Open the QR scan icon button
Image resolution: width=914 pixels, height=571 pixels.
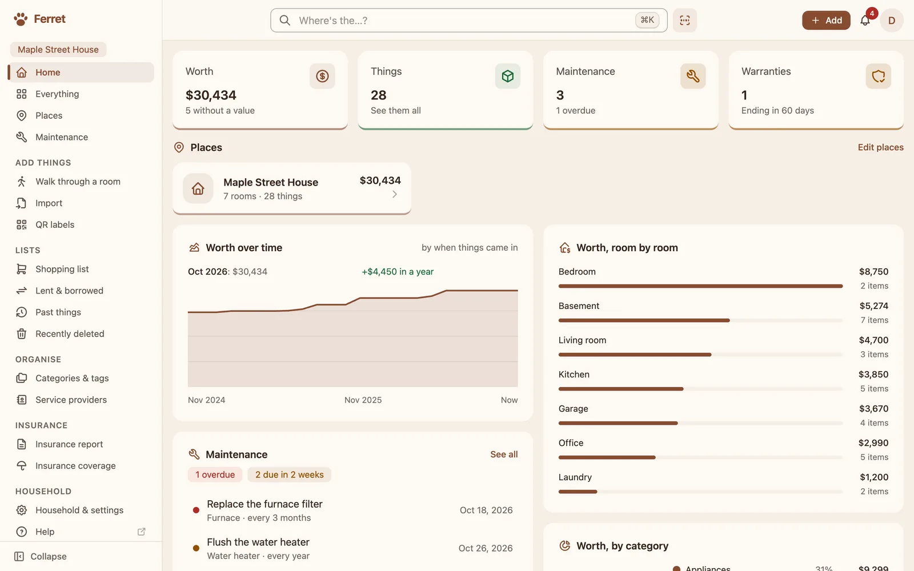pyautogui.click(x=684, y=21)
